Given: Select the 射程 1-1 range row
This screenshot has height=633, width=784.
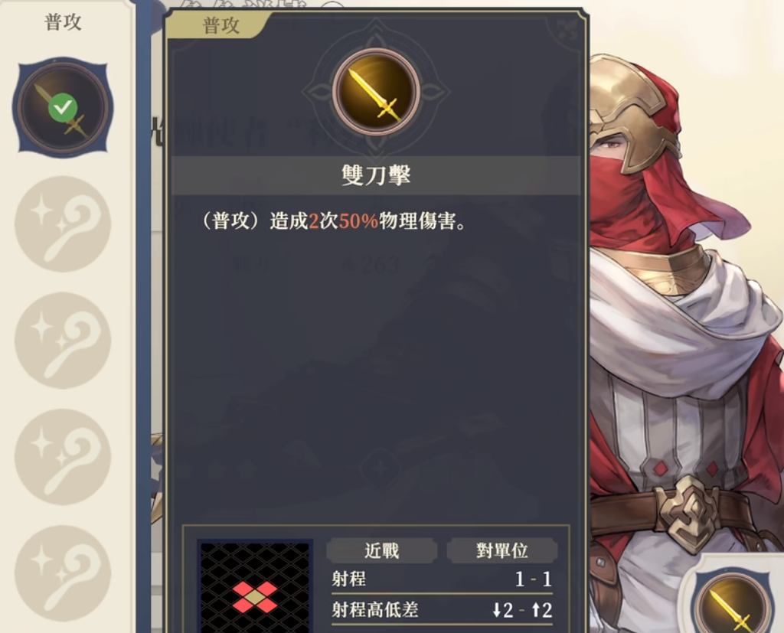Looking at the screenshot, I should tap(442, 579).
